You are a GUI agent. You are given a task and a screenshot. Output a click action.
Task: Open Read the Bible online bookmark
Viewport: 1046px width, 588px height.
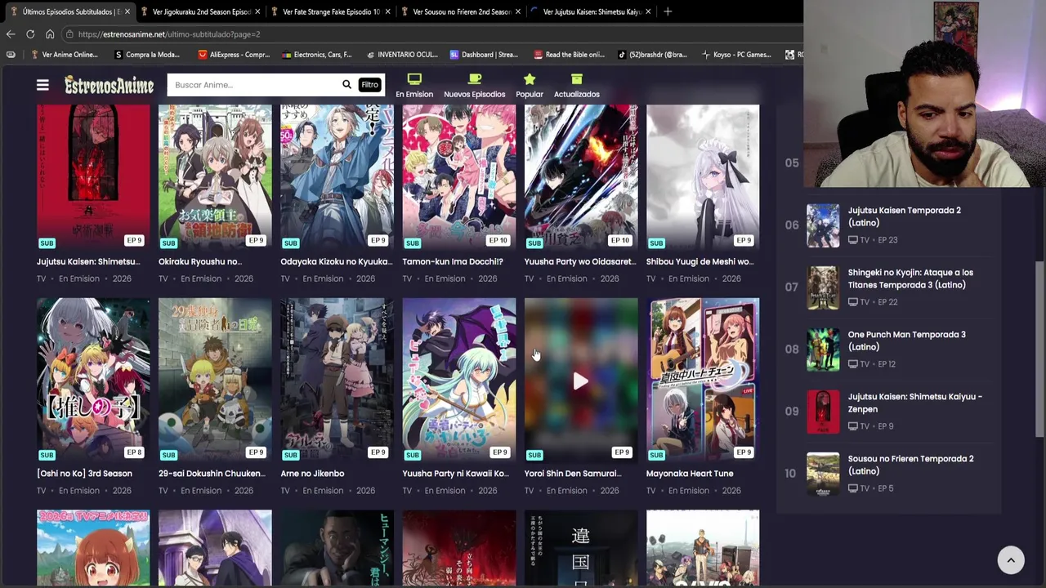[x=570, y=55]
